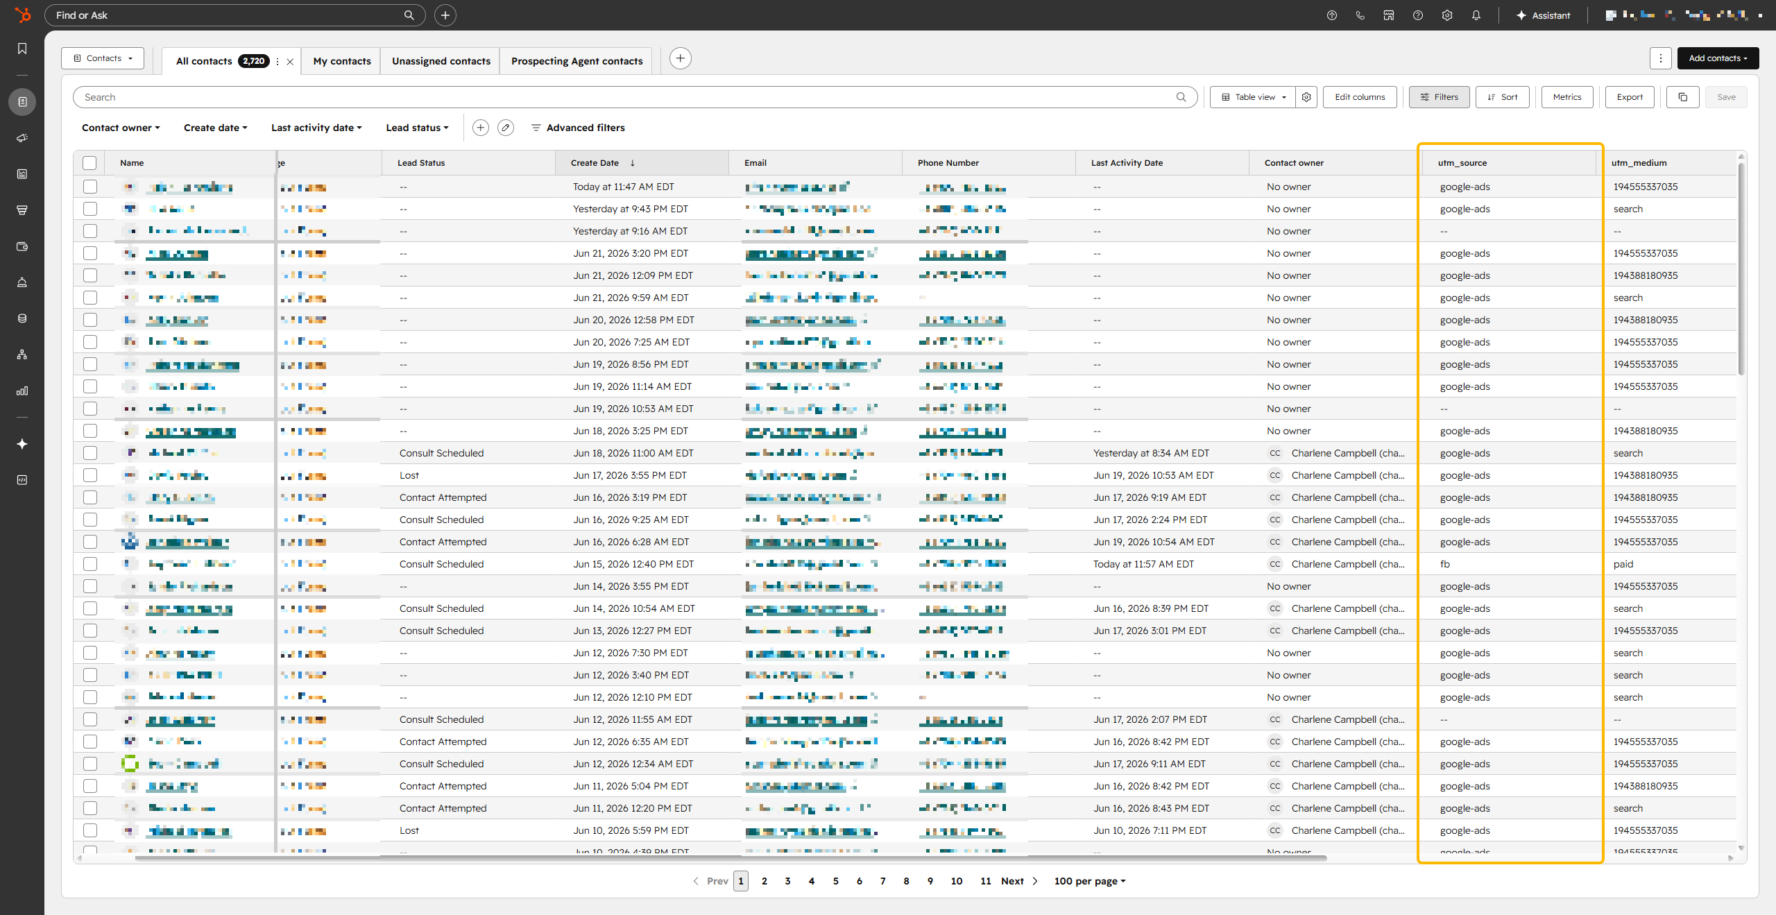Click the edit quick filters pencil icon
The width and height of the screenshot is (1776, 915).
[x=506, y=128]
